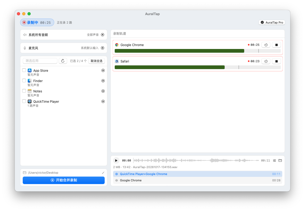This screenshot has height=211, width=305.
Task: Check the App Store checkbox
Action: (24, 70)
